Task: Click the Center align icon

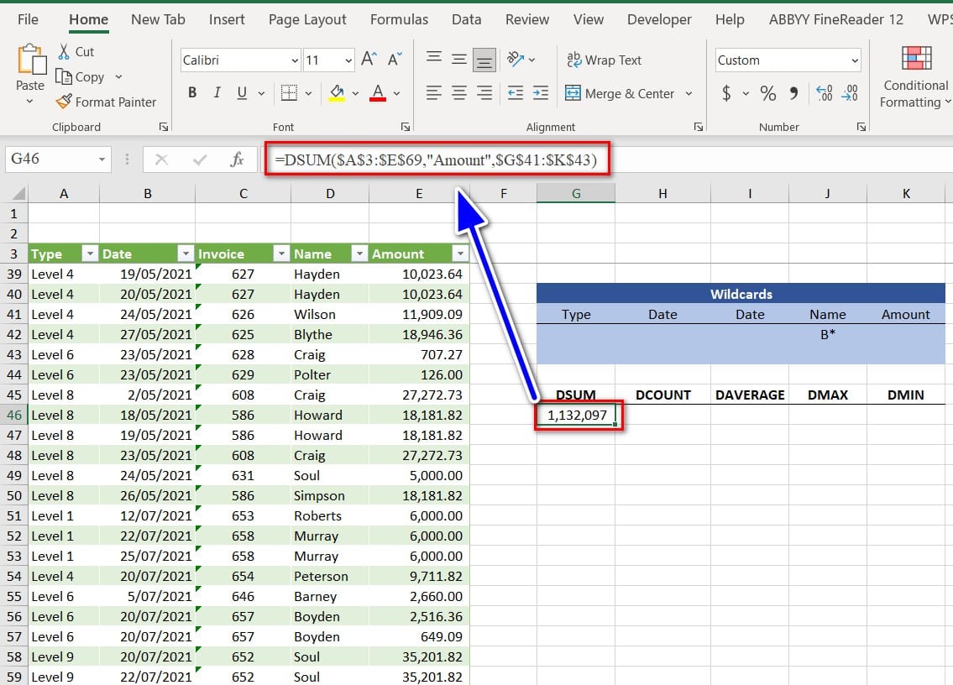Action: tap(458, 93)
